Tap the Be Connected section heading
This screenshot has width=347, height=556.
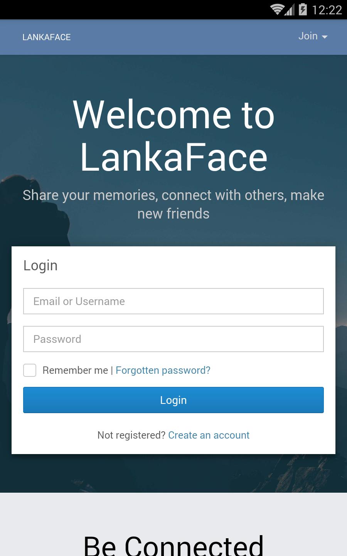[173, 545]
